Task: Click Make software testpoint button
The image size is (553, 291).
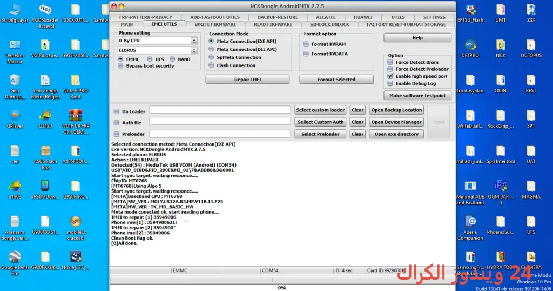Action: coord(417,95)
